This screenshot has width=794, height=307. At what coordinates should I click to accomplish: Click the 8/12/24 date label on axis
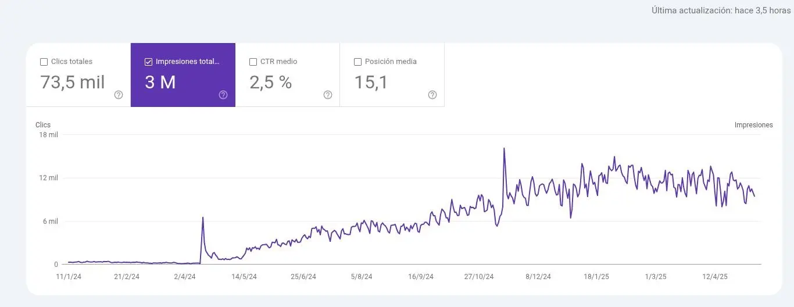538,277
